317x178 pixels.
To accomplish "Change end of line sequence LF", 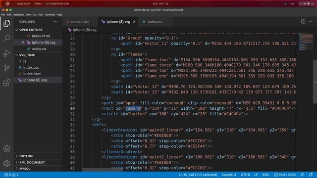I will tap(256, 175).
